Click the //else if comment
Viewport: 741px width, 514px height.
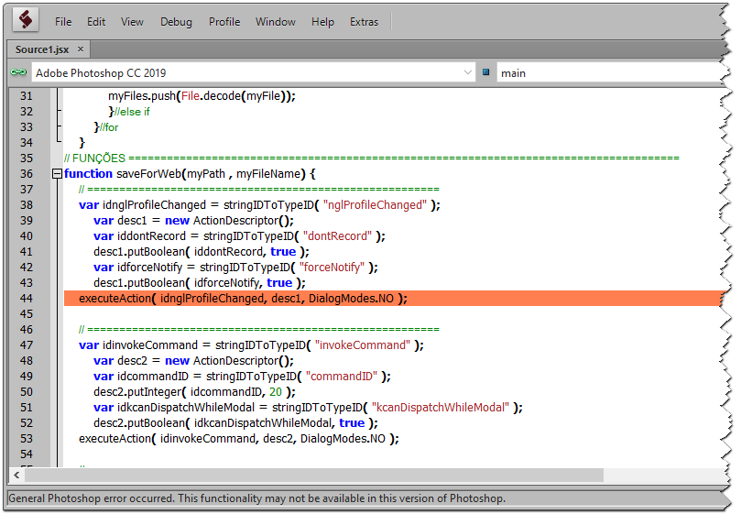132,112
